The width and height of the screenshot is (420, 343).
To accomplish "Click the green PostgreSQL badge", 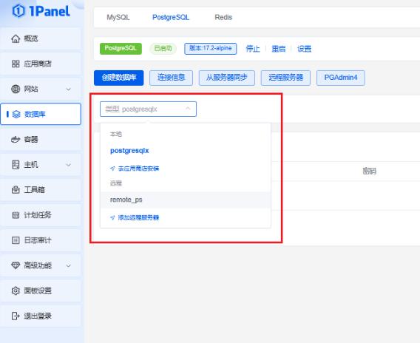I will tap(121, 49).
